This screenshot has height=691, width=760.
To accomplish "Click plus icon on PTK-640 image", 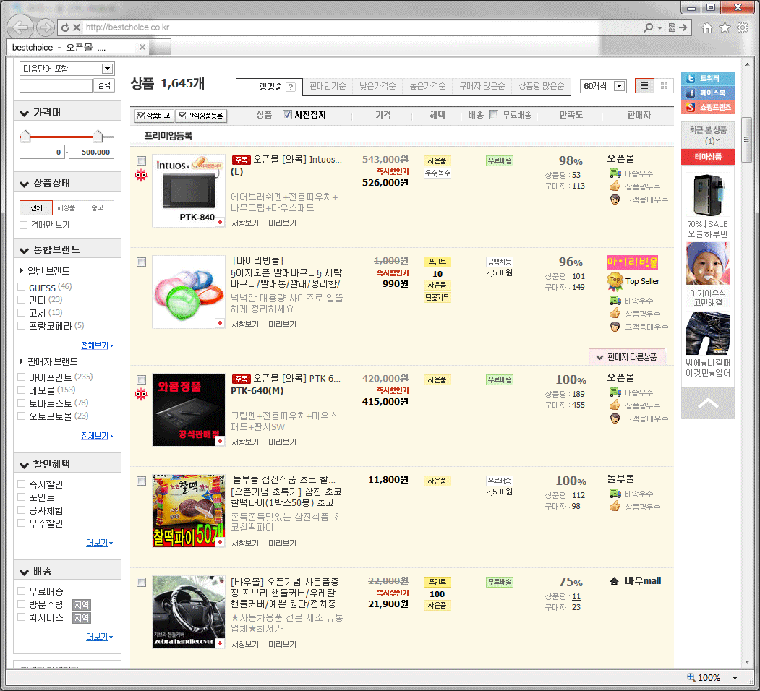I will (x=220, y=441).
